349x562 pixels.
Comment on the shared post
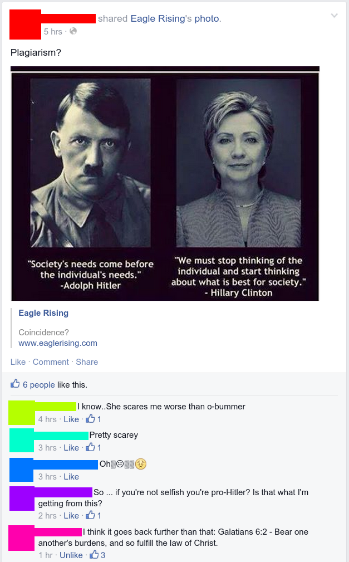[51, 362]
